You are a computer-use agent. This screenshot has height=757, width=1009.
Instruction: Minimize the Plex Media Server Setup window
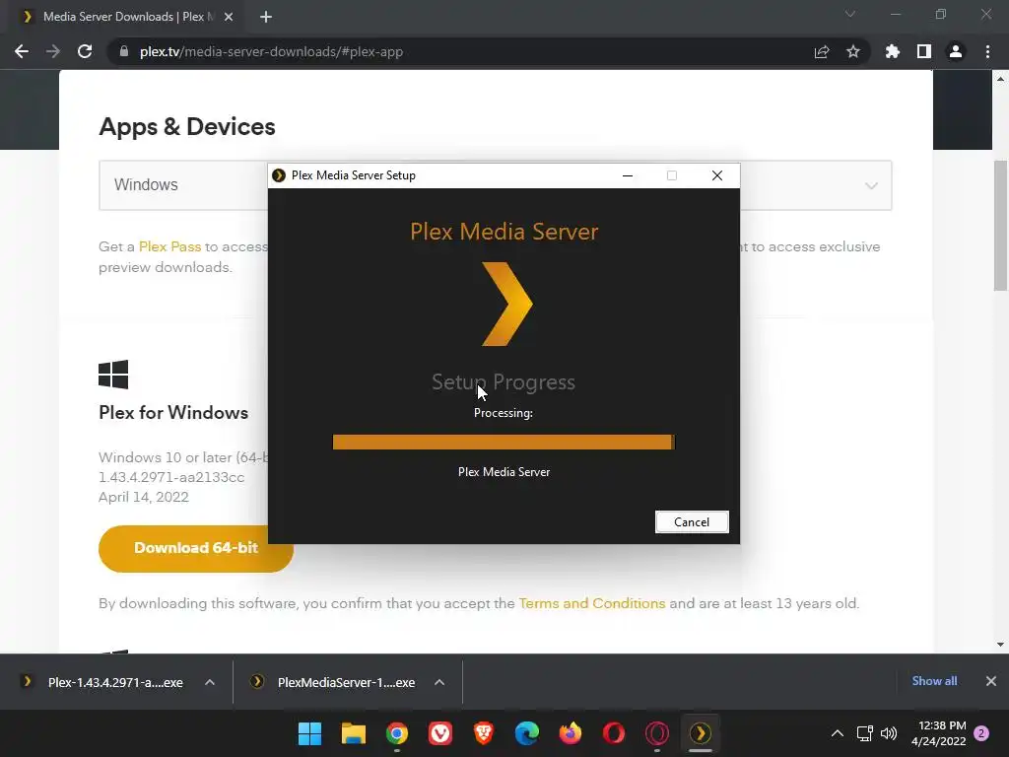click(x=628, y=175)
